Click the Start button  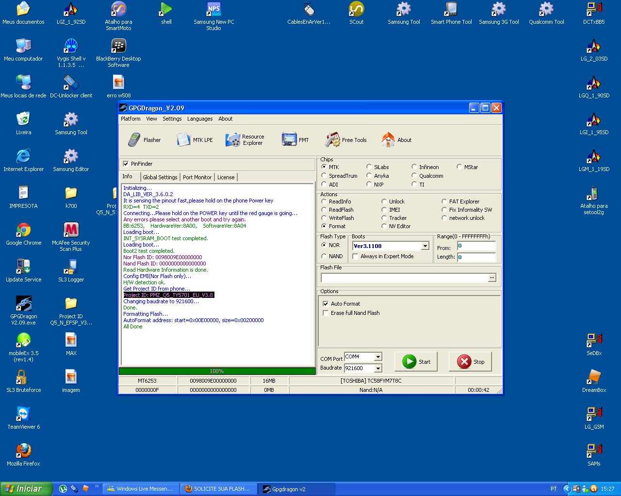(416, 362)
